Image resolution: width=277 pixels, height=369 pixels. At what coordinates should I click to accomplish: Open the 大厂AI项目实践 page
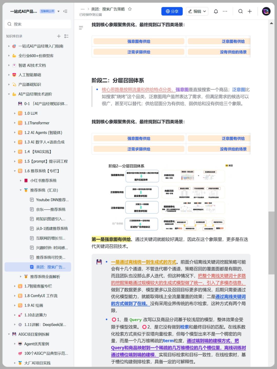38,363
